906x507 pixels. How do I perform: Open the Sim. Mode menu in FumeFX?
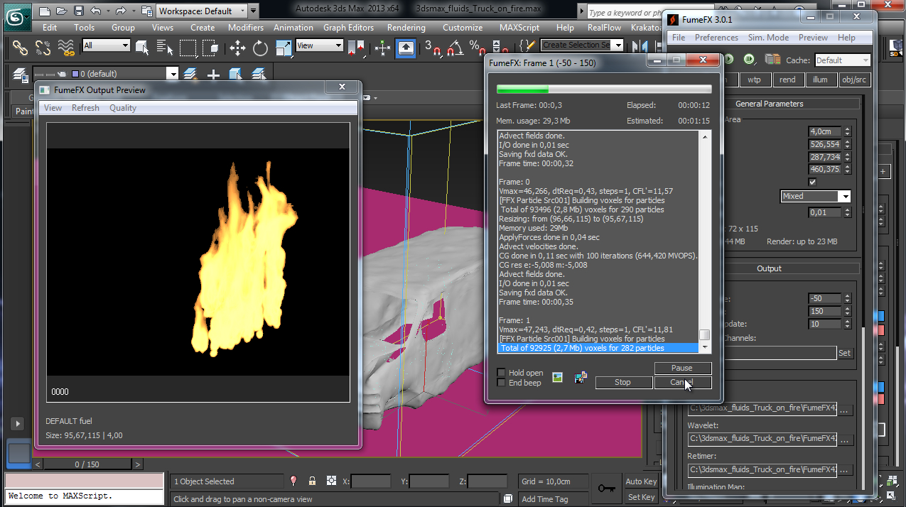point(768,38)
